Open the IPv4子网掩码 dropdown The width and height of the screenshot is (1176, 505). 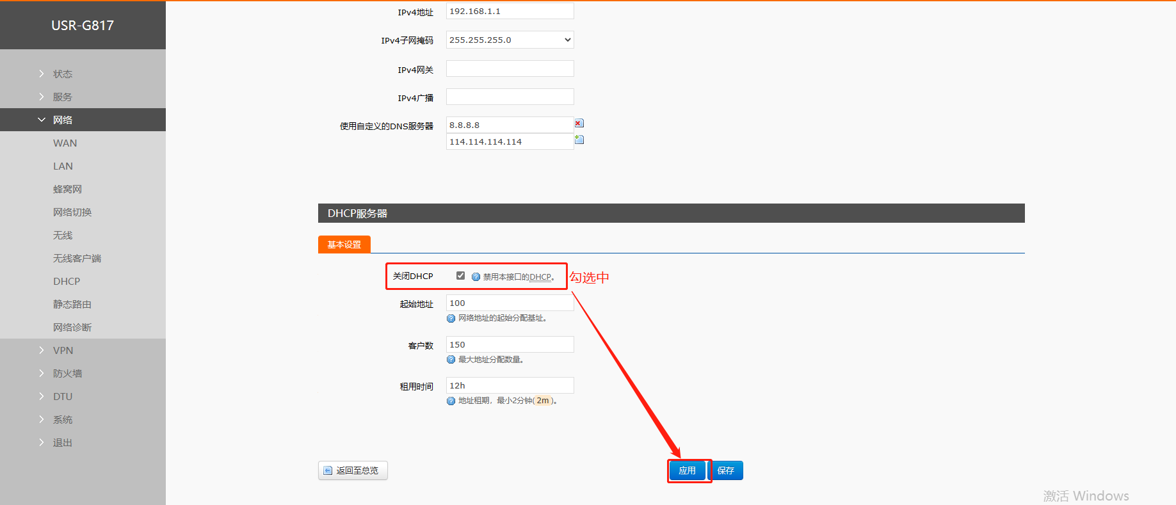510,40
